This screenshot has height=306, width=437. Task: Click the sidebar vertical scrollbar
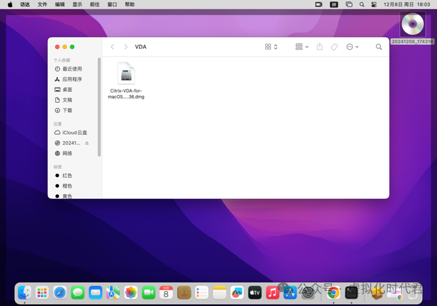(x=99, y=107)
